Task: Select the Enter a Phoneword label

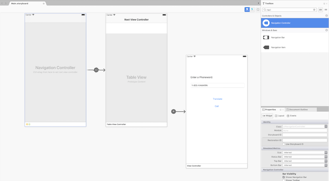Action: coord(202,77)
